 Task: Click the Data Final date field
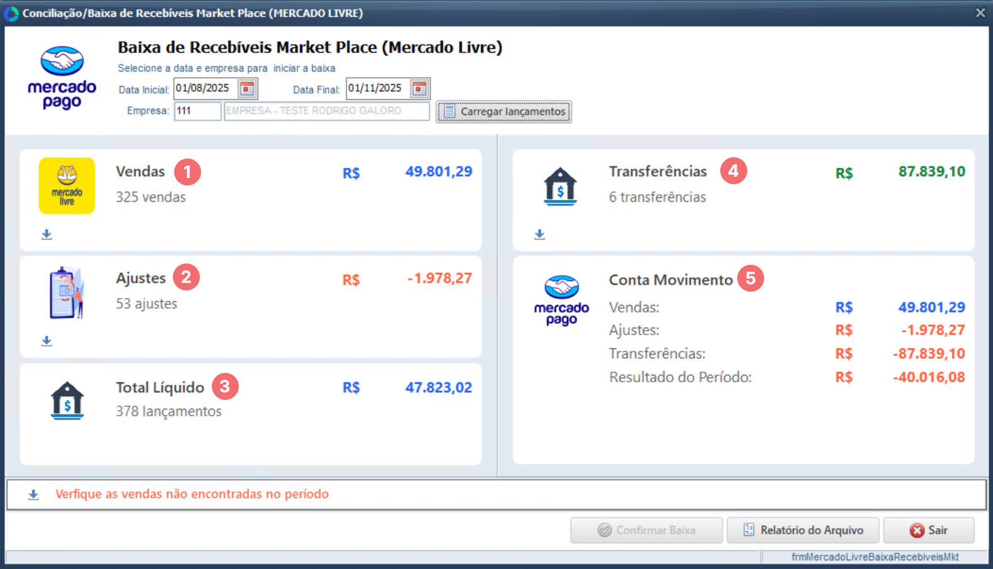pyautogui.click(x=377, y=89)
